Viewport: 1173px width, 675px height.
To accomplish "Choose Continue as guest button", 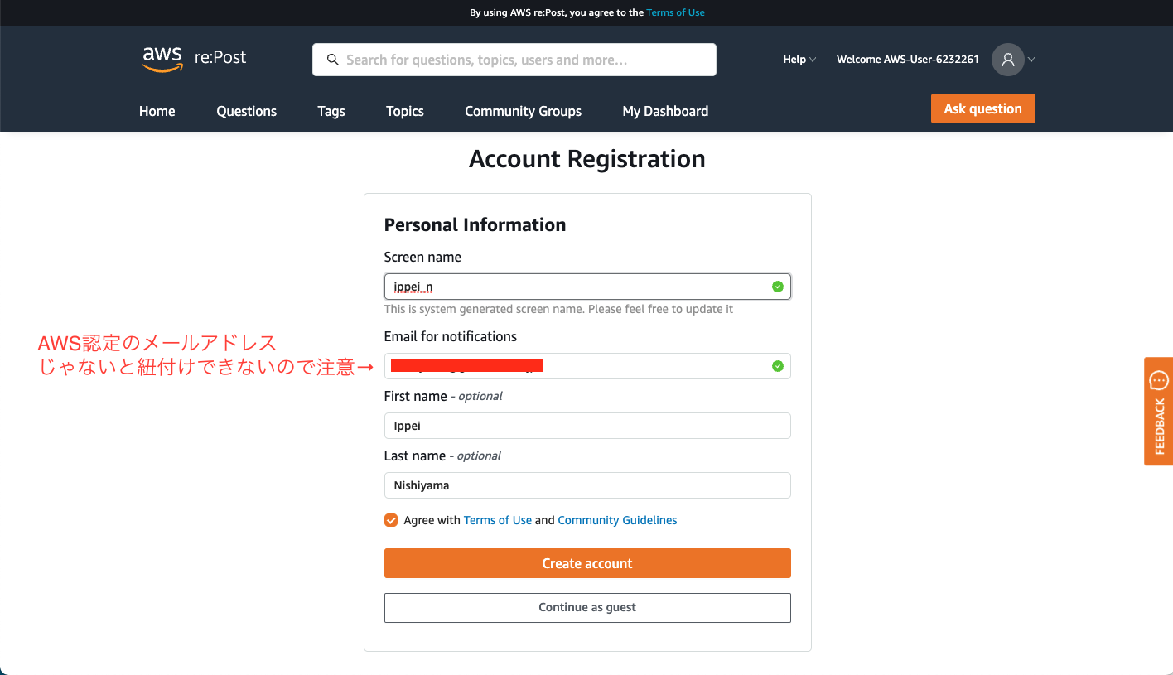I will coord(587,607).
